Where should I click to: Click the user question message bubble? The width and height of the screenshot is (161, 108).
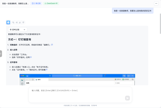[133, 11]
